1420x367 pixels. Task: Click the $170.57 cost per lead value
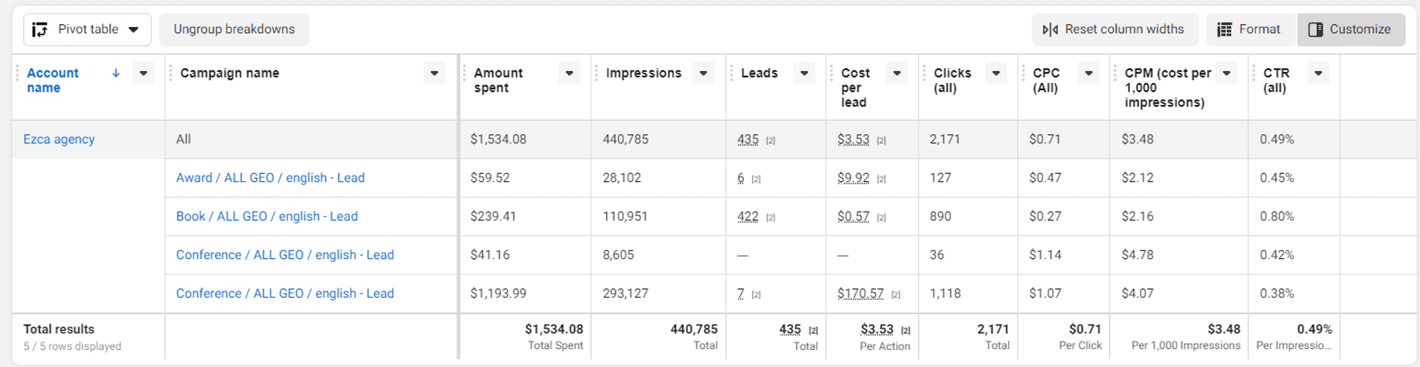[x=861, y=293]
